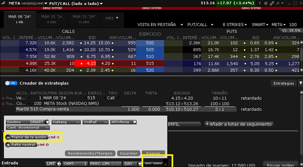Remove the second leg row with red X
Screen dimensions: 303x167
click(3, 103)
